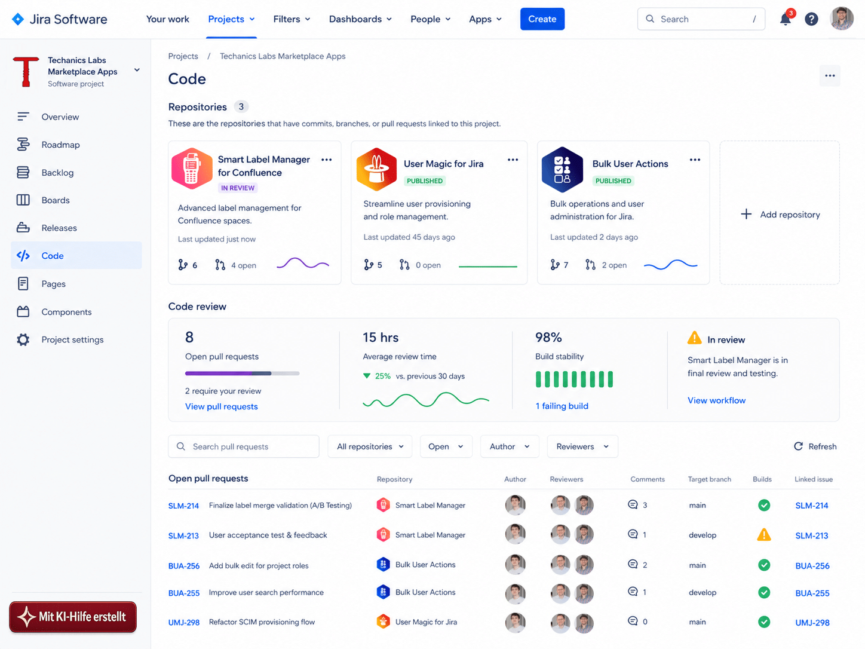Open Boards in the sidebar
This screenshot has width=865, height=649.
tap(76, 200)
